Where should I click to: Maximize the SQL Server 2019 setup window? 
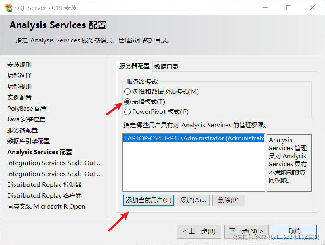point(289,8)
